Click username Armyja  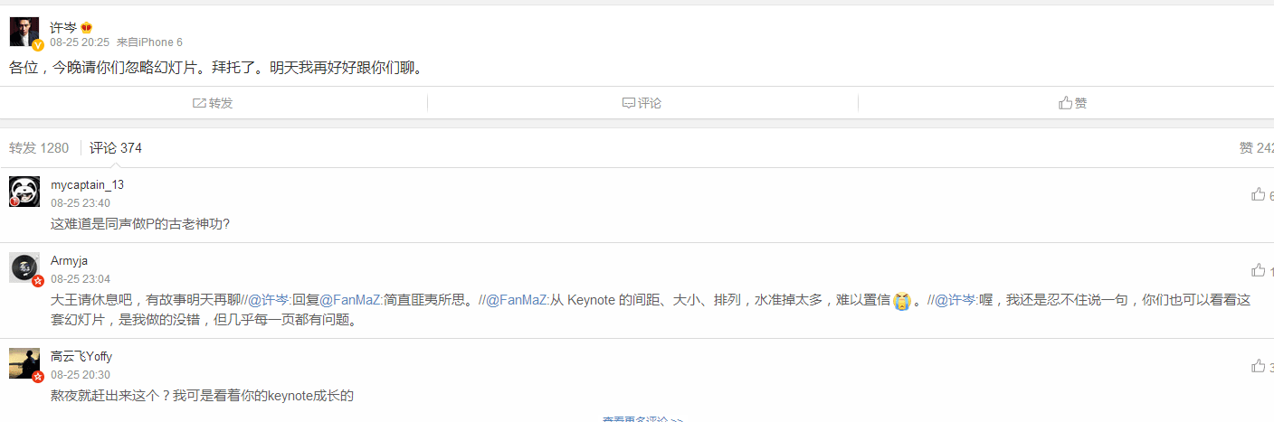69,261
